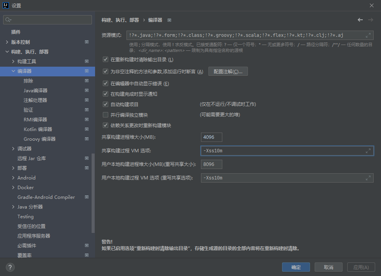Enable 并行编译独立模块 checkbox
This screenshot has width=381, height=276.
[106, 115]
